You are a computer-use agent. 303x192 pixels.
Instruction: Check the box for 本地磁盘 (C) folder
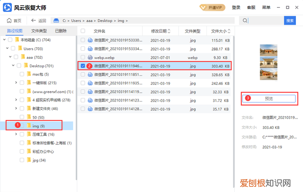point(10,40)
